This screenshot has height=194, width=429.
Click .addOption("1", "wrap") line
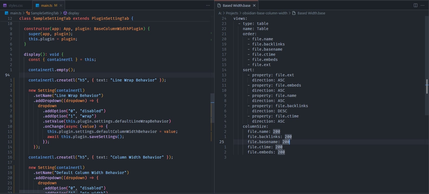click(69, 116)
